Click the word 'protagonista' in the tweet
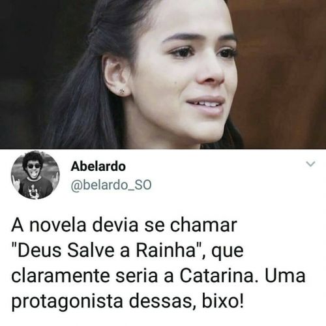 pos(67,303)
